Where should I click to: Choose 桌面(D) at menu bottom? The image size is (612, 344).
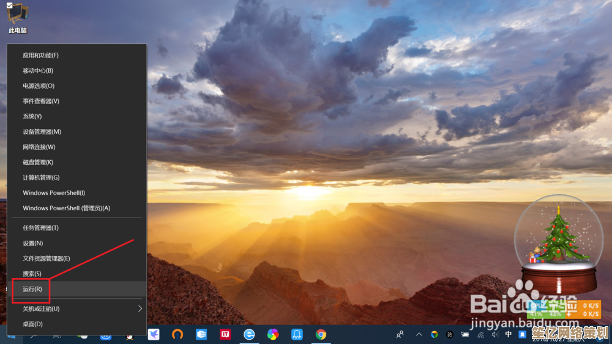point(32,324)
